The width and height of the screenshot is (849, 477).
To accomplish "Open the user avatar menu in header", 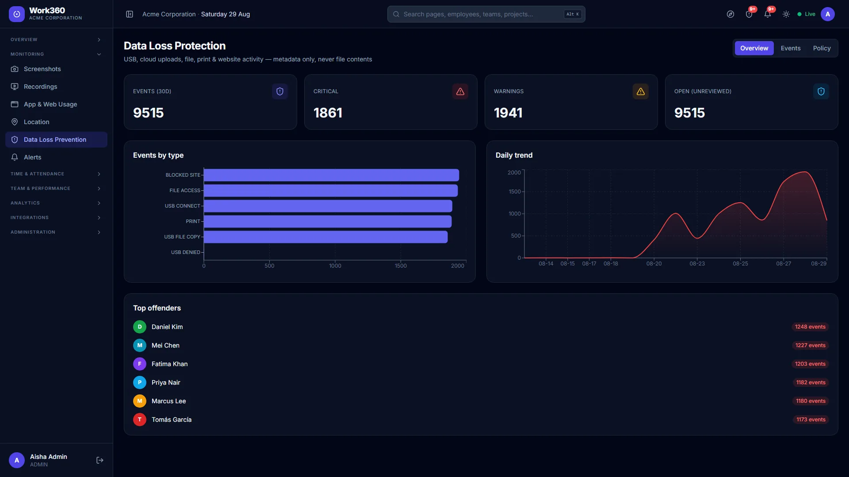I will (828, 14).
